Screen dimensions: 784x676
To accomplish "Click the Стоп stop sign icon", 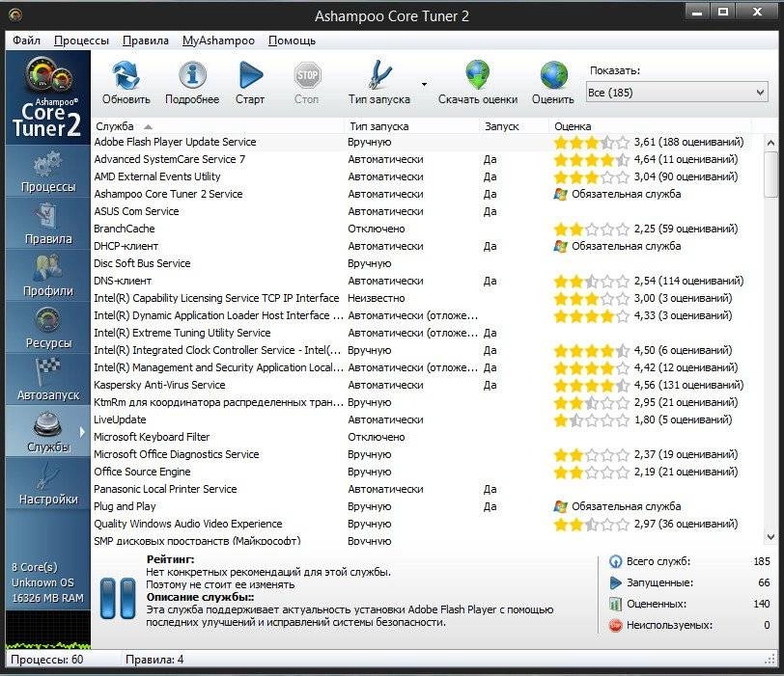I will [x=306, y=75].
